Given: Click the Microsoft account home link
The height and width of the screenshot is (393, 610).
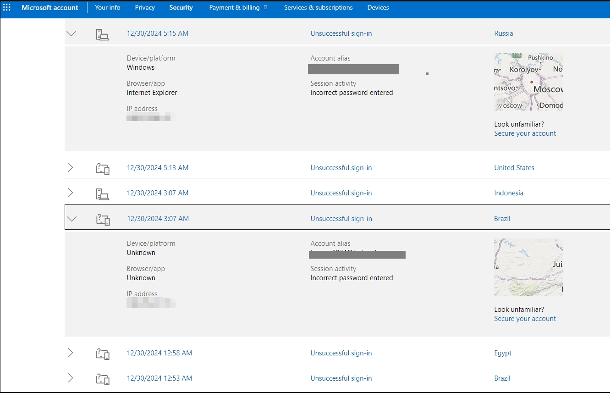Looking at the screenshot, I should (x=50, y=7).
